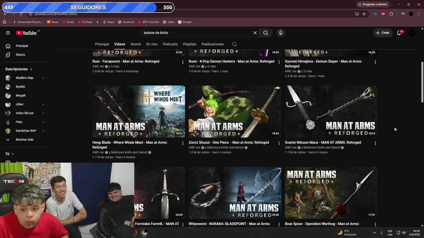The width and height of the screenshot is (424, 238).
Task: Play the Where Winds Meet thumbnail
Action: pyautogui.click(x=139, y=111)
